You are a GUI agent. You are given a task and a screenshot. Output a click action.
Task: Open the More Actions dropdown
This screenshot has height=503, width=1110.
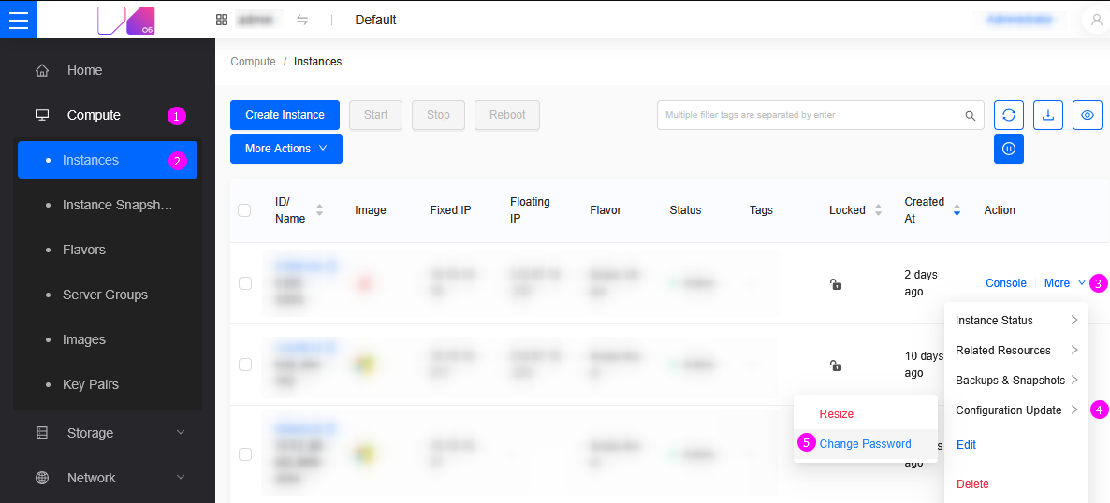pyautogui.click(x=286, y=149)
